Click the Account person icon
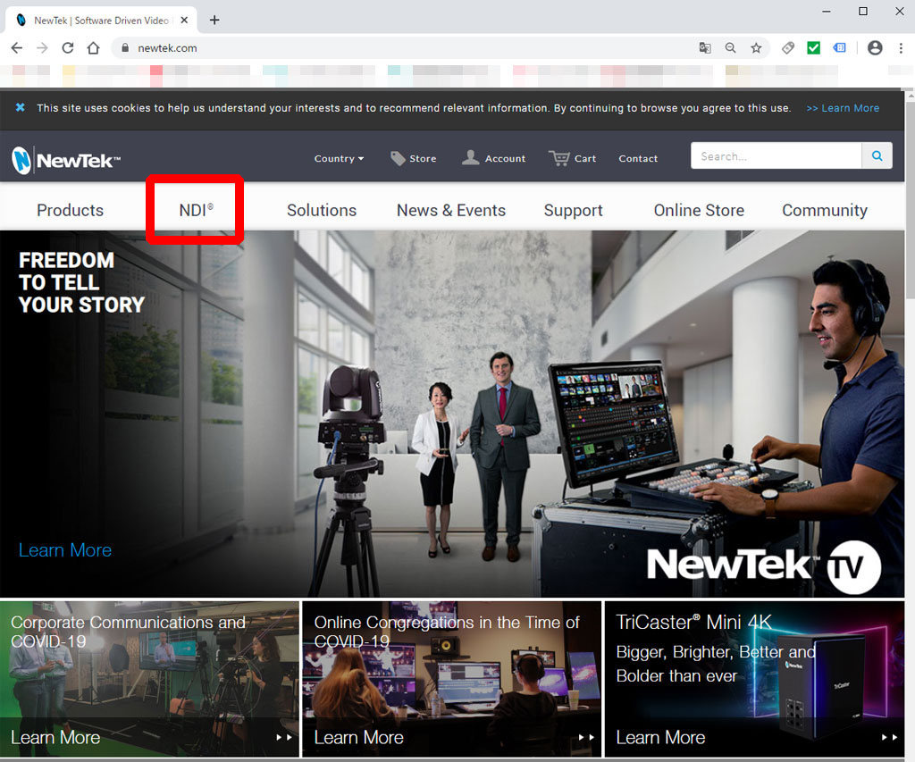The height and width of the screenshot is (762, 915). [471, 158]
